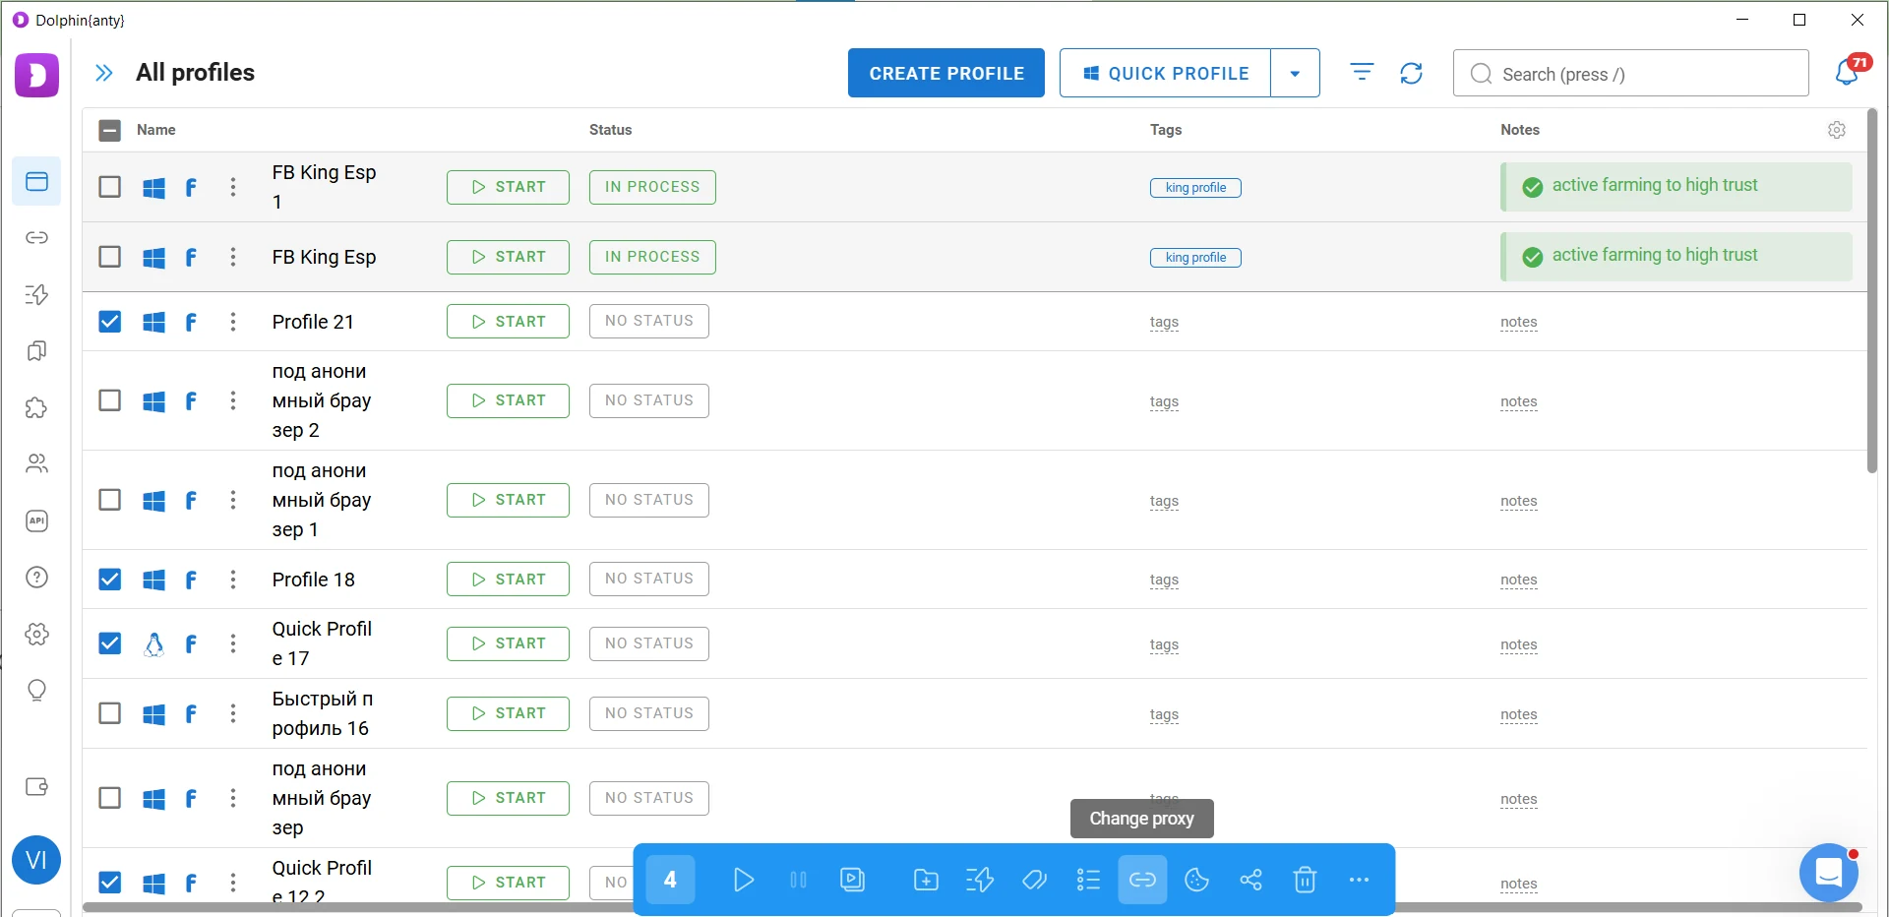The image size is (1889, 917).
Task: Edit notes for Profile 18
Action: pyautogui.click(x=1519, y=580)
